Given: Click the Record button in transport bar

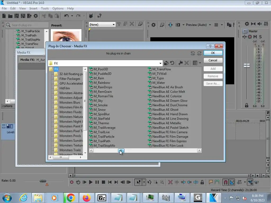Looking at the screenshot, I should pos(72,182).
